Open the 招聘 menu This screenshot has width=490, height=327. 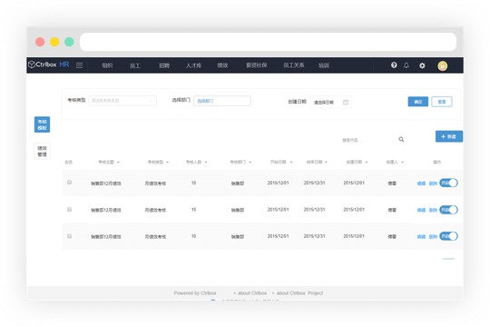click(164, 65)
